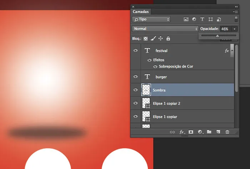Click the burger layer T icon

(x=147, y=77)
